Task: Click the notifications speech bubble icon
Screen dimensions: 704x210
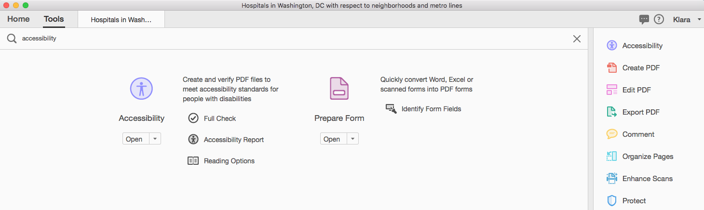Action: click(x=644, y=19)
